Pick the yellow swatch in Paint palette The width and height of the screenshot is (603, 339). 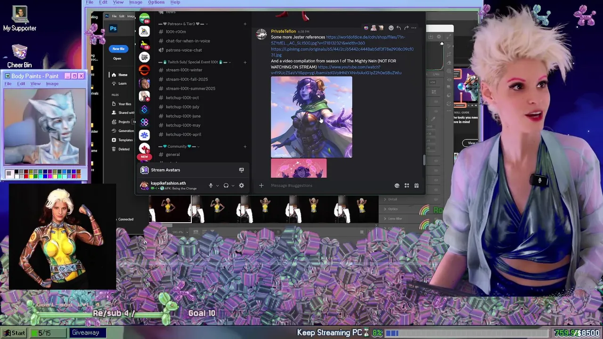pos(31,177)
